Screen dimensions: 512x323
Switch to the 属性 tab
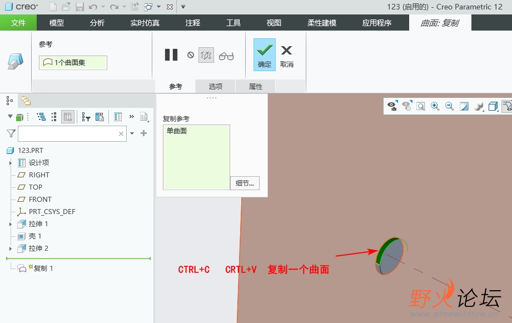pos(256,87)
